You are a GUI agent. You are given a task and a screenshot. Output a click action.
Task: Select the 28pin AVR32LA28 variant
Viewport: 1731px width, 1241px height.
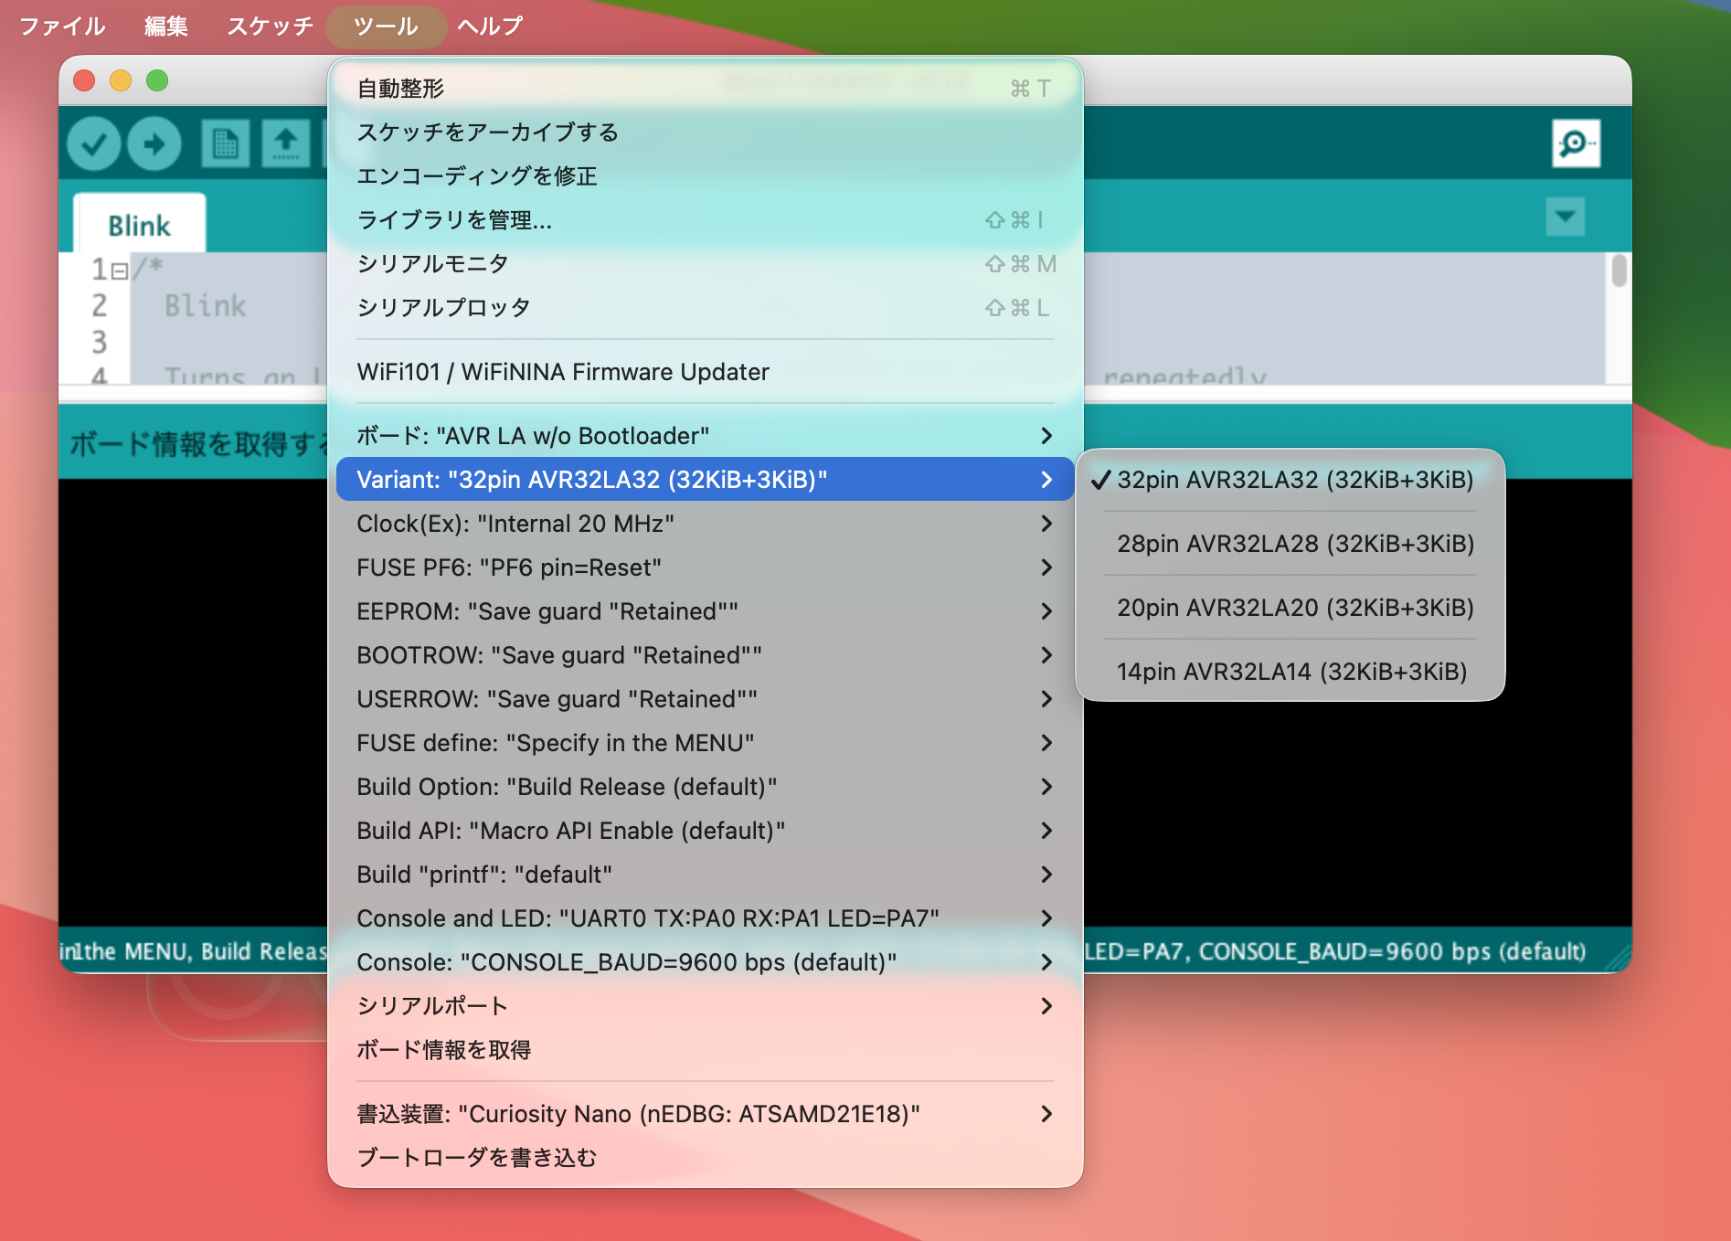tap(1290, 544)
